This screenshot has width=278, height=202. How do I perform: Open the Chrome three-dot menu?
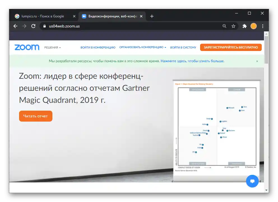263,26
